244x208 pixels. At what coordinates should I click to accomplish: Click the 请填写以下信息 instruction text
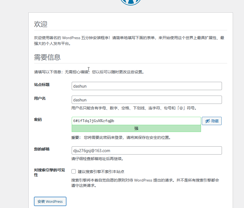[x=89, y=72]
